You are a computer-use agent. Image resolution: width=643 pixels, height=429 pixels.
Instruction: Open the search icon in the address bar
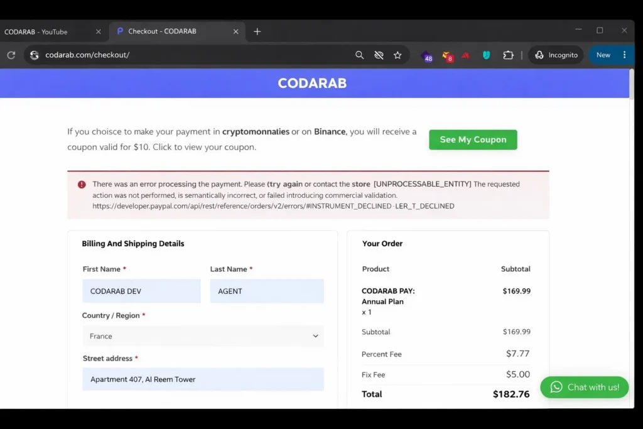point(359,55)
